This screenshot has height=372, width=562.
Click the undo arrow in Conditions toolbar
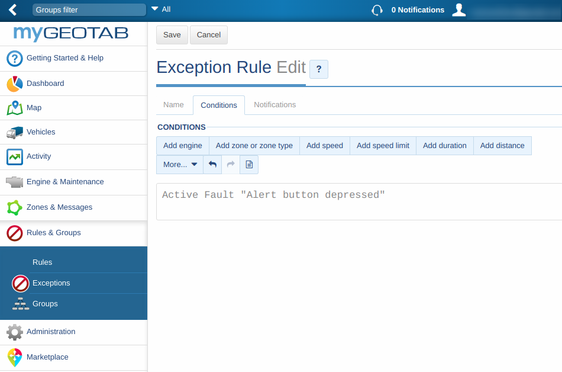[x=212, y=164]
